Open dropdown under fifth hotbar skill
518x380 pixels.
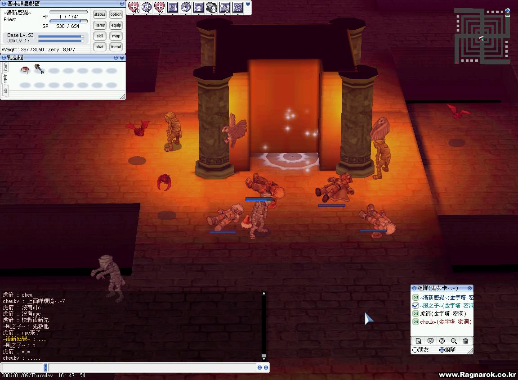pyautogui.click(x=185, y=14)
